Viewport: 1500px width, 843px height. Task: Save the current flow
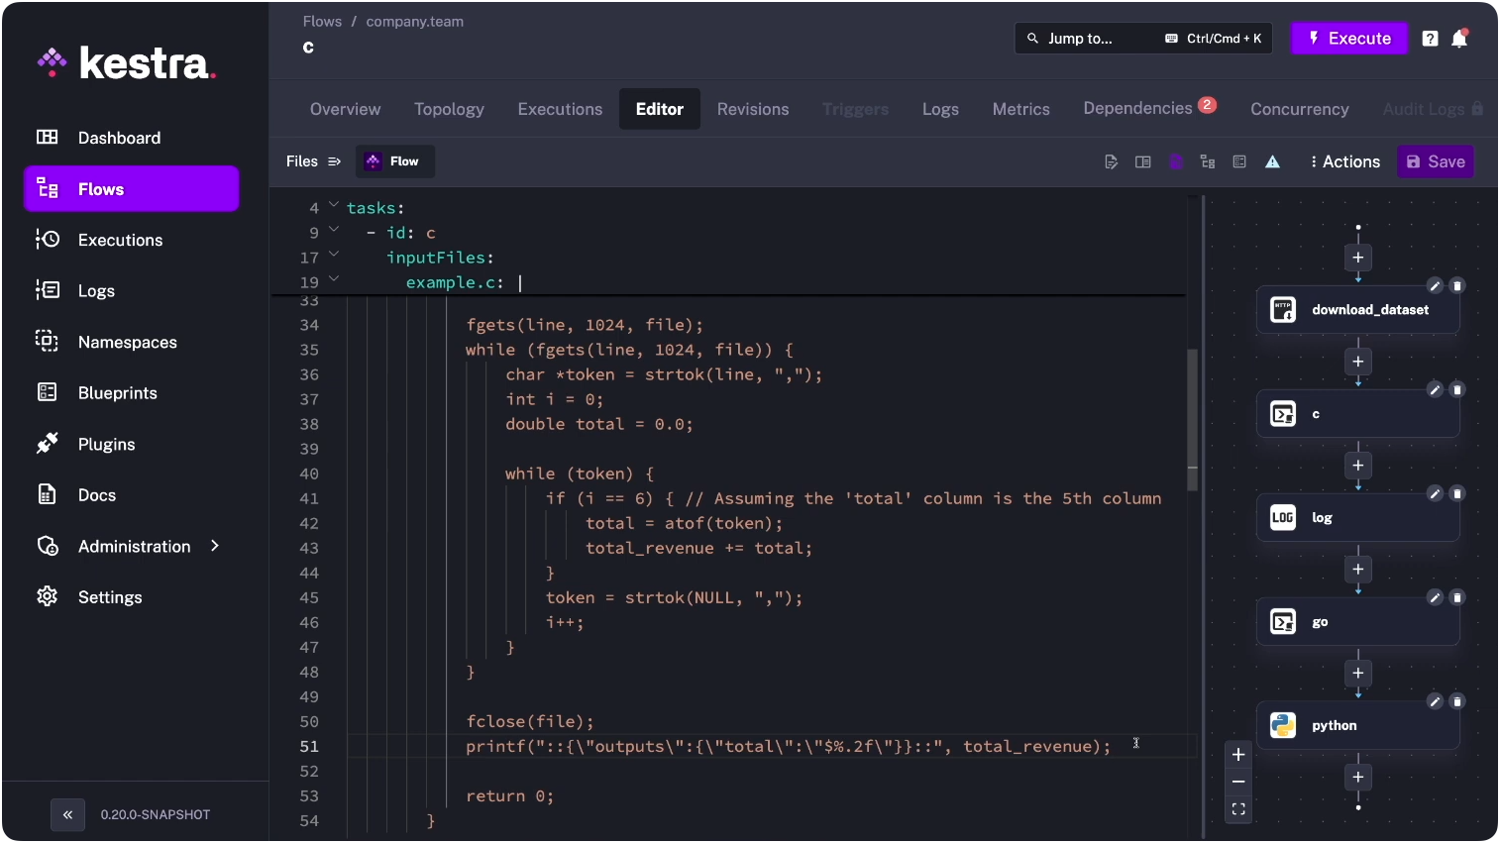1435,160
